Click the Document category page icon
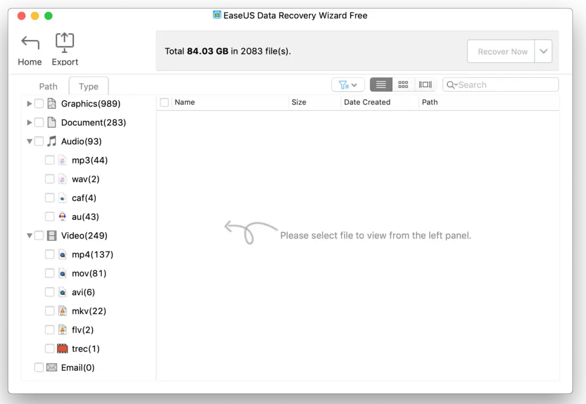Viewport: 586px width, 404px height. pyautogui.click(x=52, y=122)
